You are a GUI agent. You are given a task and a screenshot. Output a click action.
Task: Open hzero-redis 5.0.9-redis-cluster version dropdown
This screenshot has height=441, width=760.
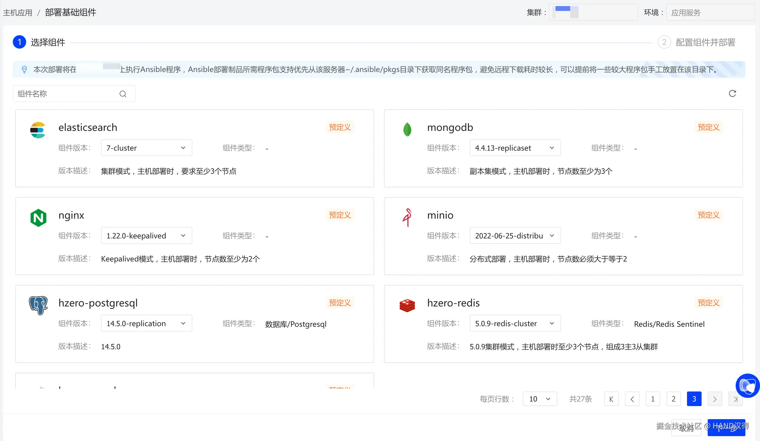(515, 323)
